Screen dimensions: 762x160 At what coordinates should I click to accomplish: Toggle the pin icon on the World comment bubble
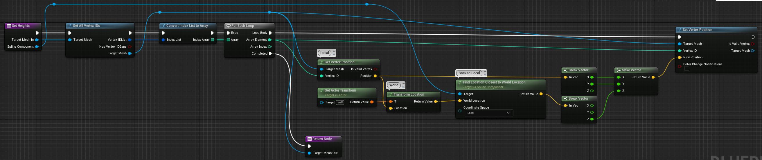point(403,84)
